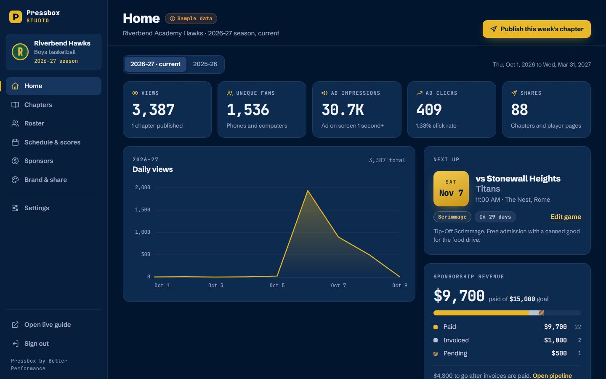This screenshot has width=606, height=379.
Task: Open Settings in the sidebar
Action: click(53, 208)
